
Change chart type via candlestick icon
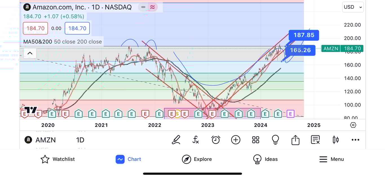(335, 140)
